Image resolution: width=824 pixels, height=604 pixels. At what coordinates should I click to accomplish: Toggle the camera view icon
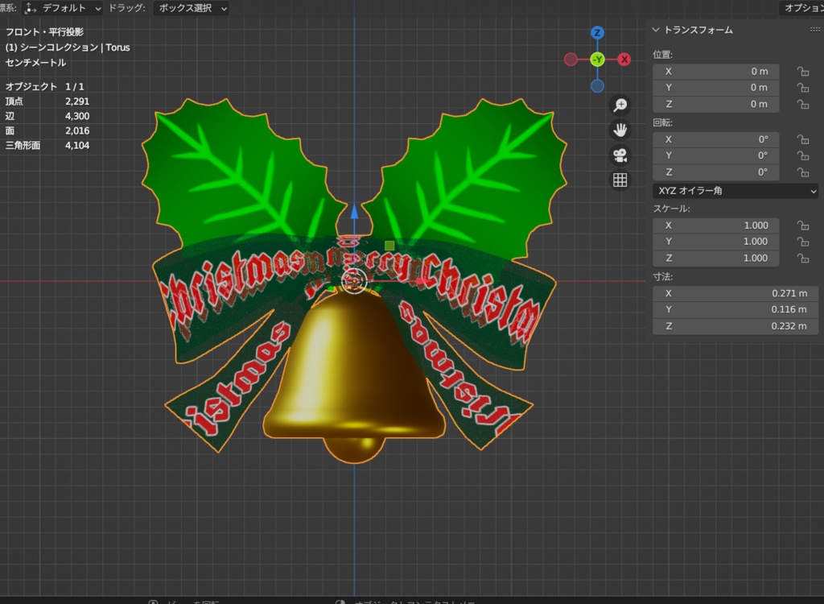point(620,155)
